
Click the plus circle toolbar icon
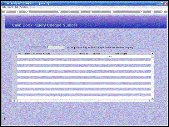(142, 12)
